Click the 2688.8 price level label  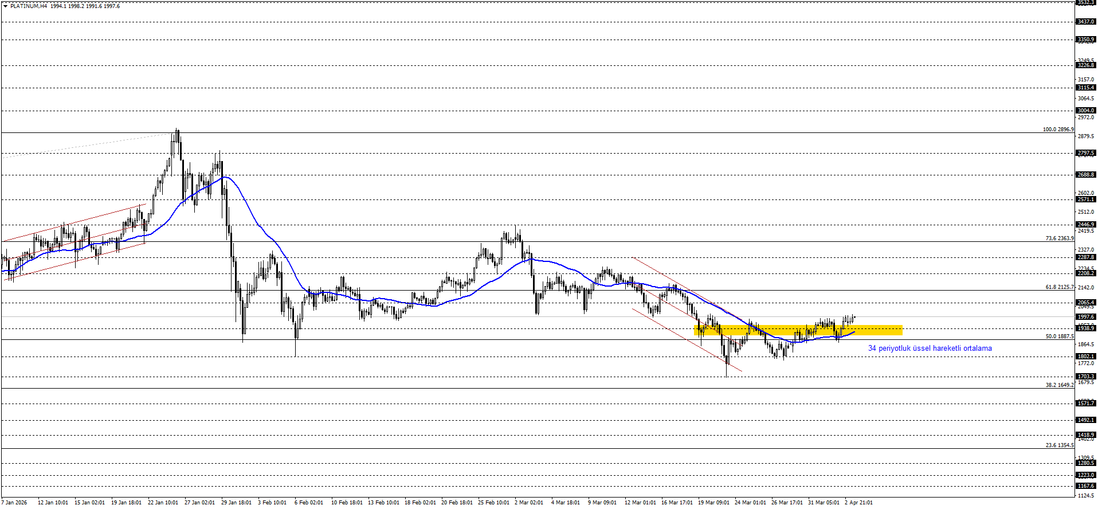pyautogui.click(x=1086, y=175)
